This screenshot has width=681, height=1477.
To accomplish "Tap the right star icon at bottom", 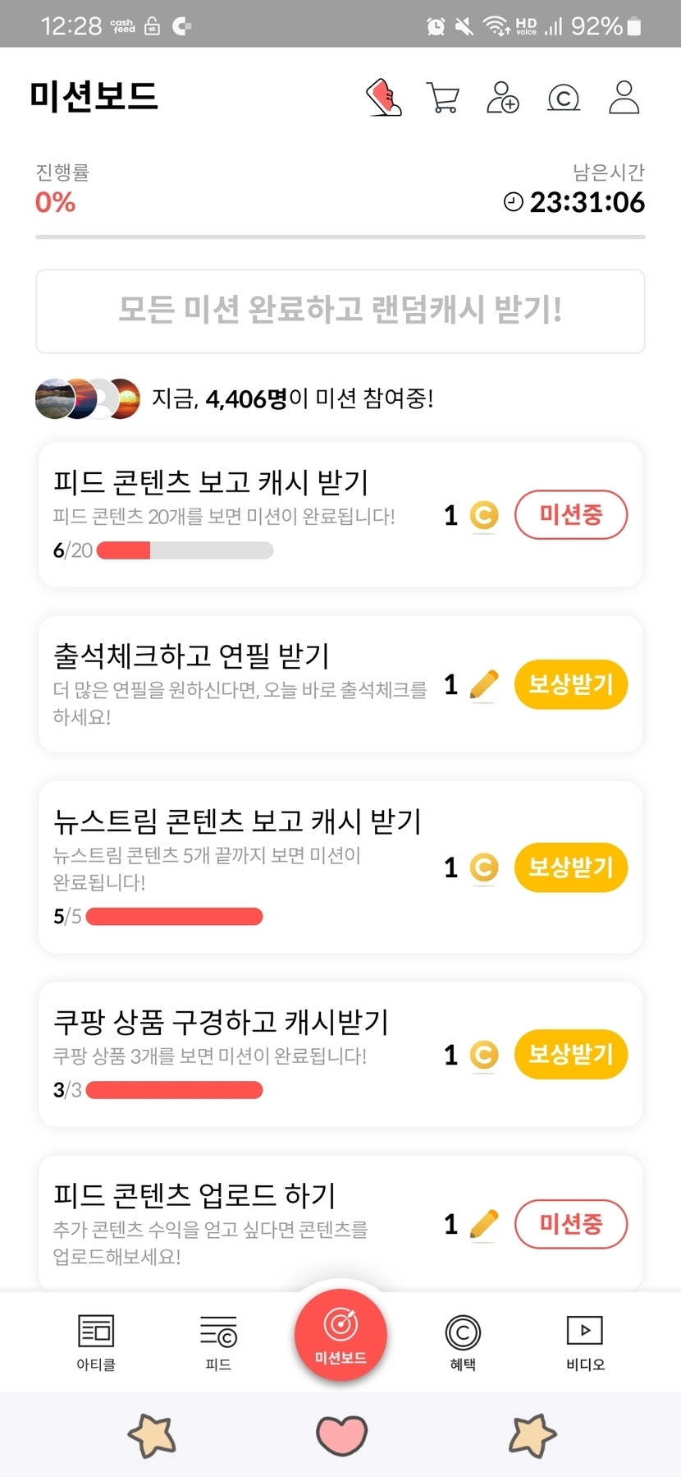I will 532,1436.
